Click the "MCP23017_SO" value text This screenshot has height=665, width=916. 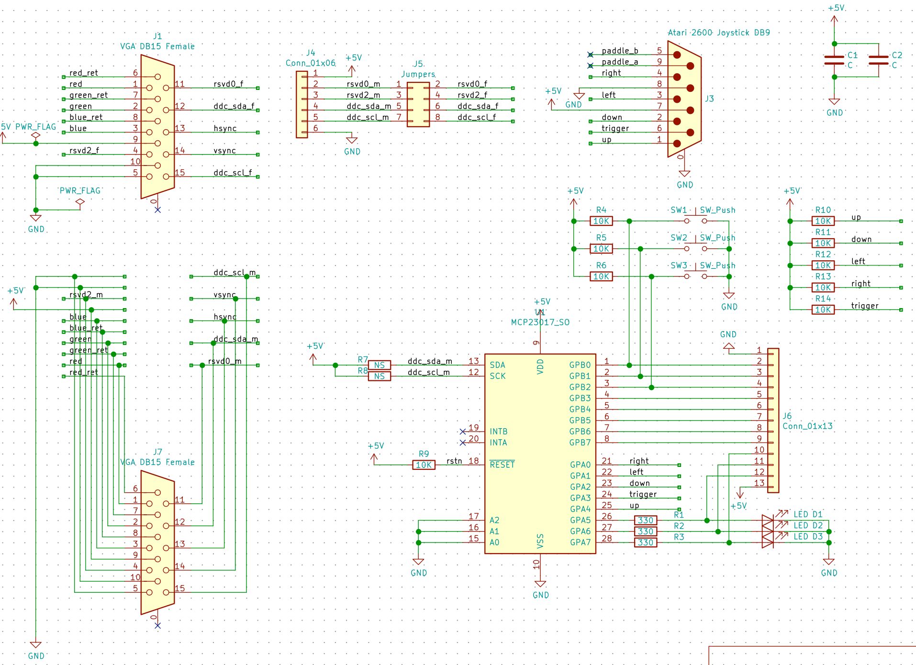point(540,322)
